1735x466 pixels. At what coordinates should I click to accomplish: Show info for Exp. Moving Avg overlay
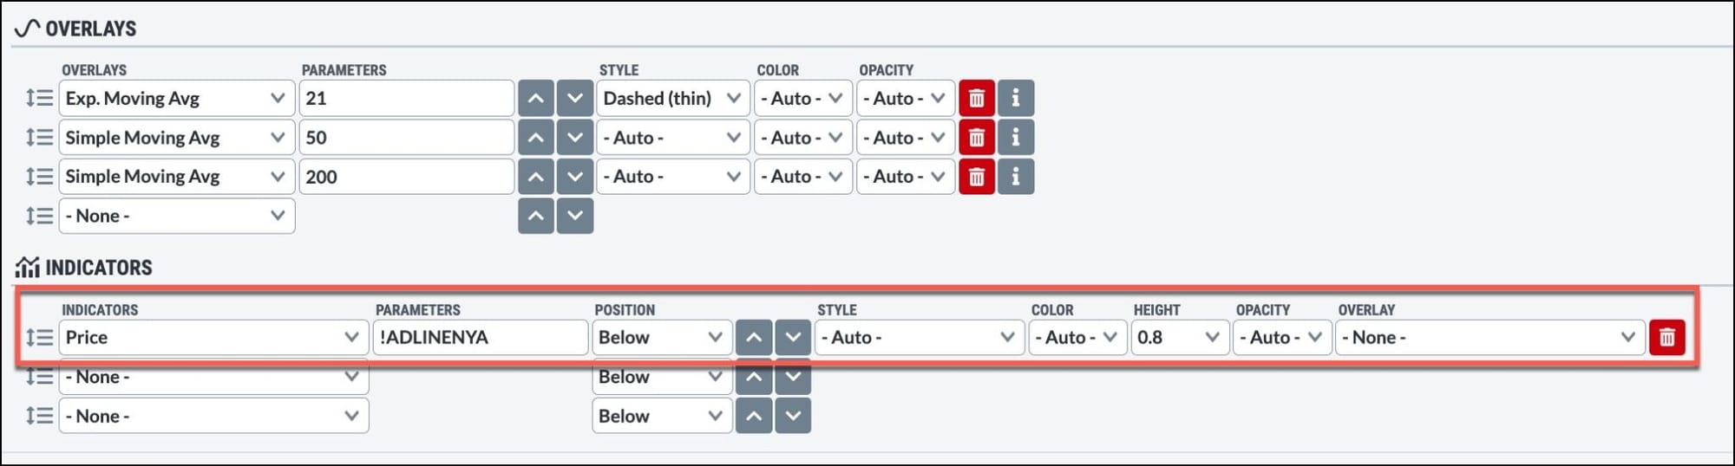click(1015, 99)
